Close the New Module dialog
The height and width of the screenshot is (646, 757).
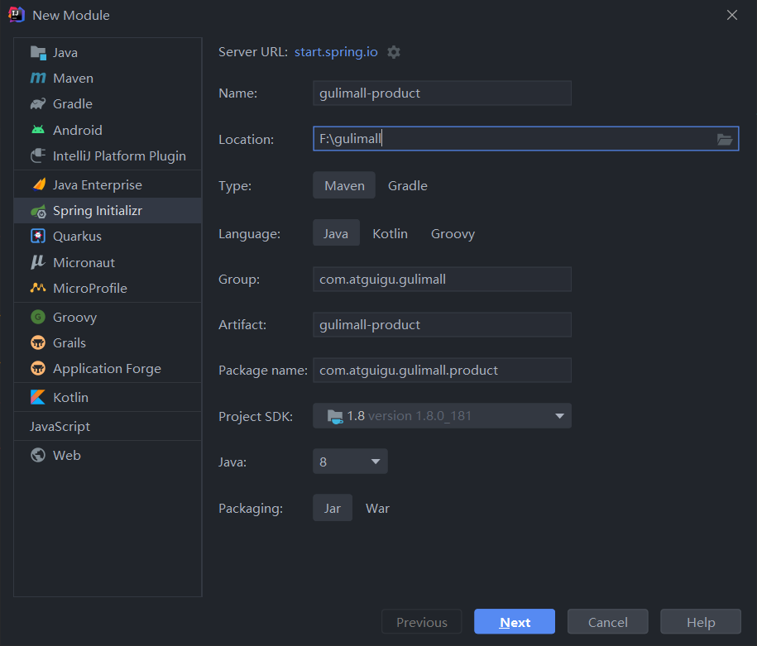click(x=732, y=15)
